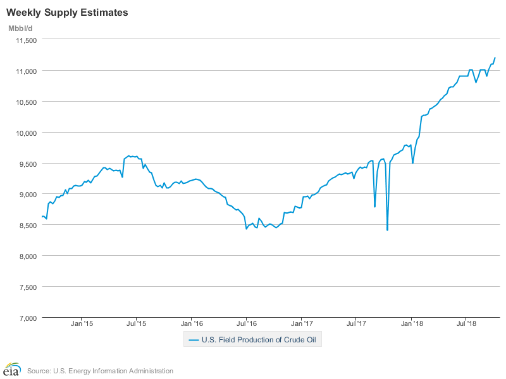Select the final highest data point on the line
Screen dimensions: 506x379
(x=495, y=58)
